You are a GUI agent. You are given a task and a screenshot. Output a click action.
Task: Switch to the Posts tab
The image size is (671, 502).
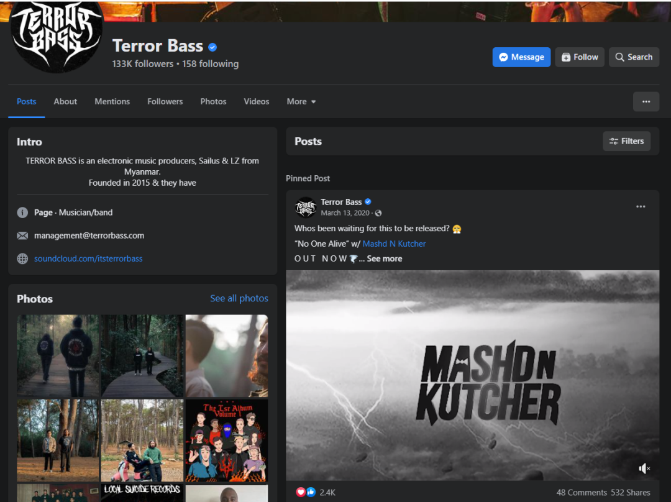pyautogui.click(x=27, y=101)
